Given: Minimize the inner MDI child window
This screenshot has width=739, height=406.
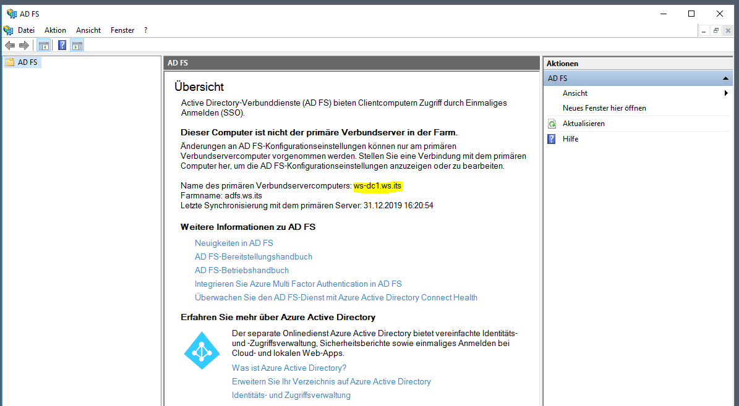Looking at the screenshot, I should pyautogui.click(x=704, y=31).
